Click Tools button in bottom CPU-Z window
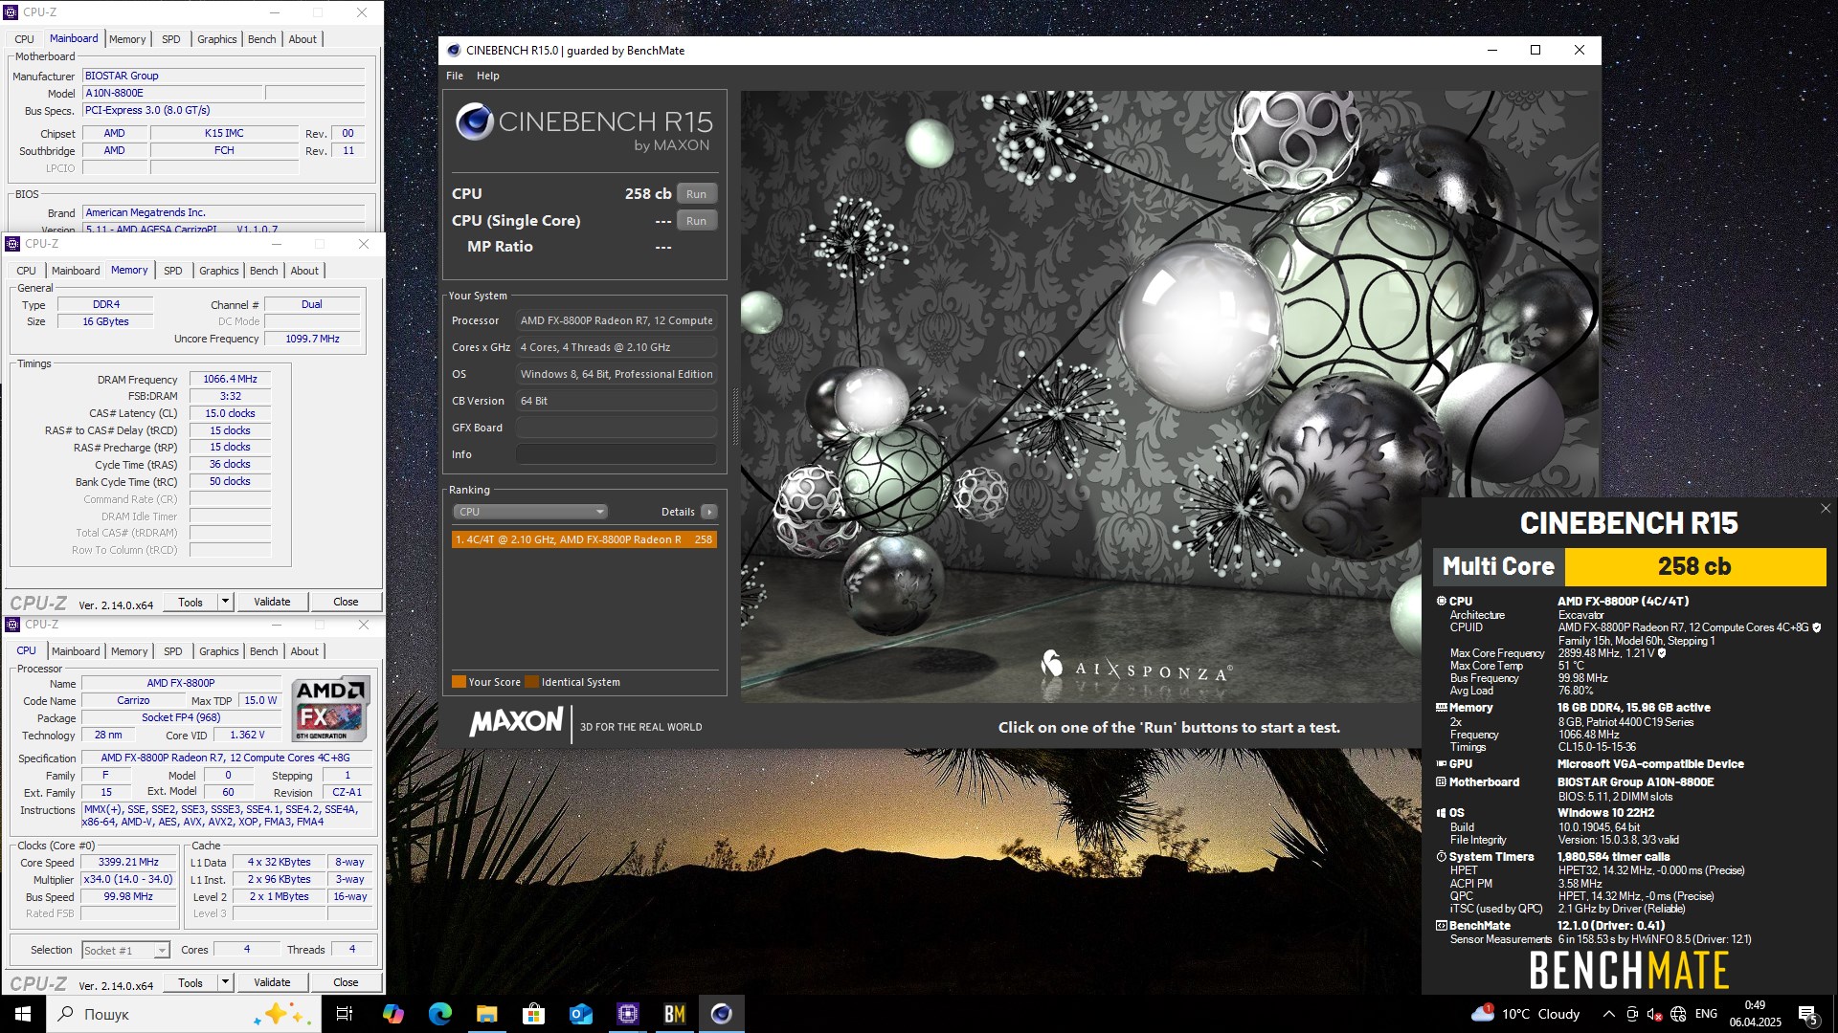The height and width of the screenshot is (1033, 1838). [x=191, y=982]
